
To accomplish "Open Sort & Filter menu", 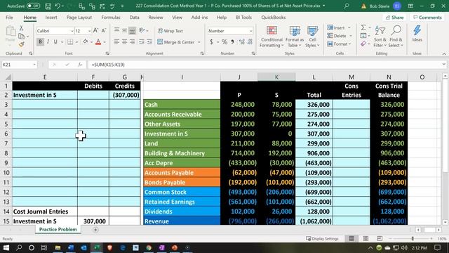I will [x=380, y=37].
